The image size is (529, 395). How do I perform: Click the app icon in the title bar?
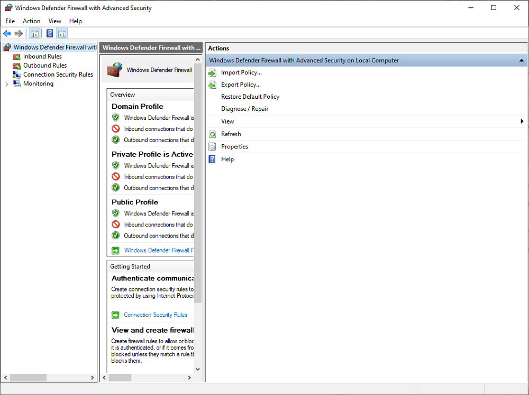point(8,8)
